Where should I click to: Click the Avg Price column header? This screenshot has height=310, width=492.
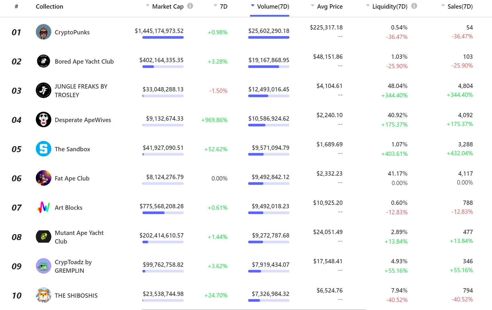point(330,6)
